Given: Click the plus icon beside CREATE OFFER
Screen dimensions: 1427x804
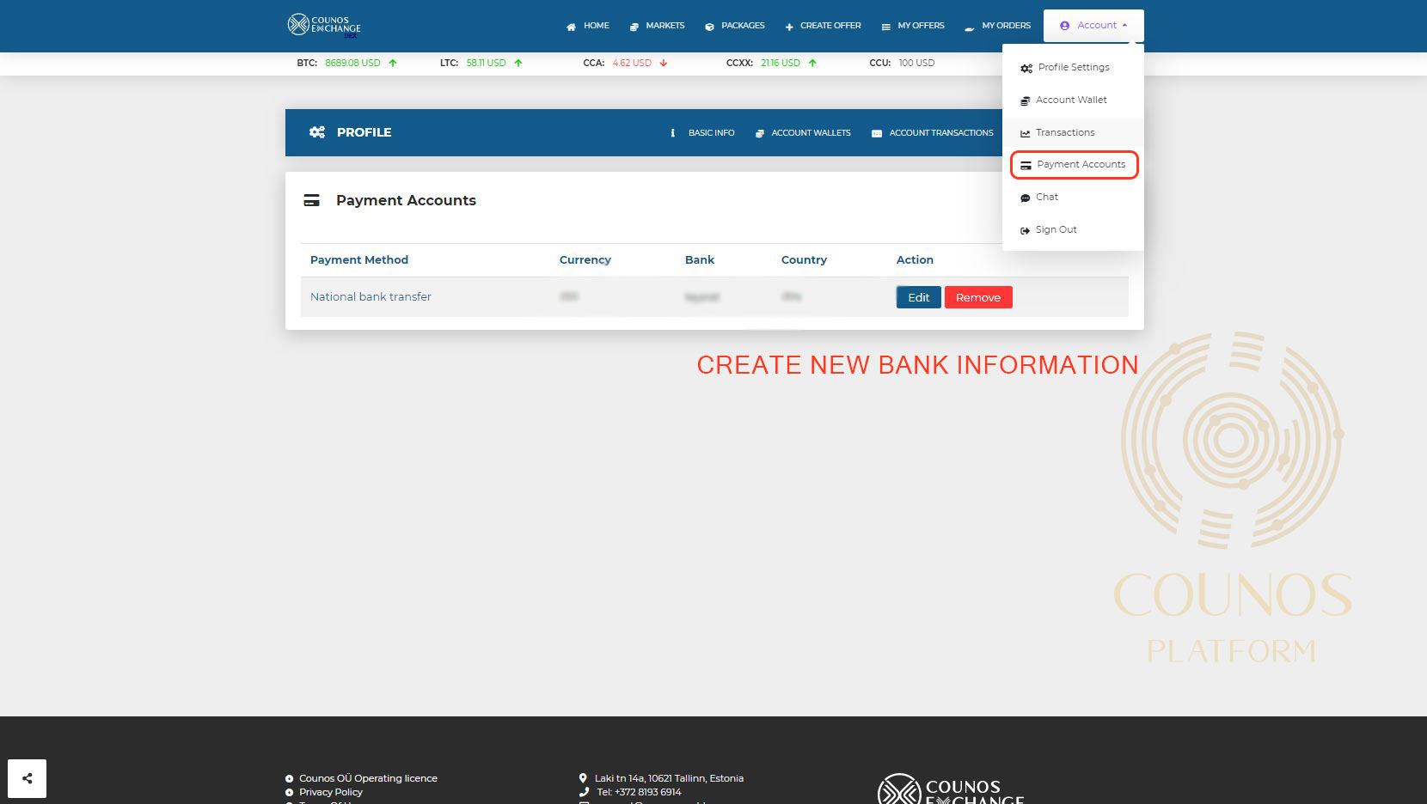Looking at the screenshot, I should 789,27.
